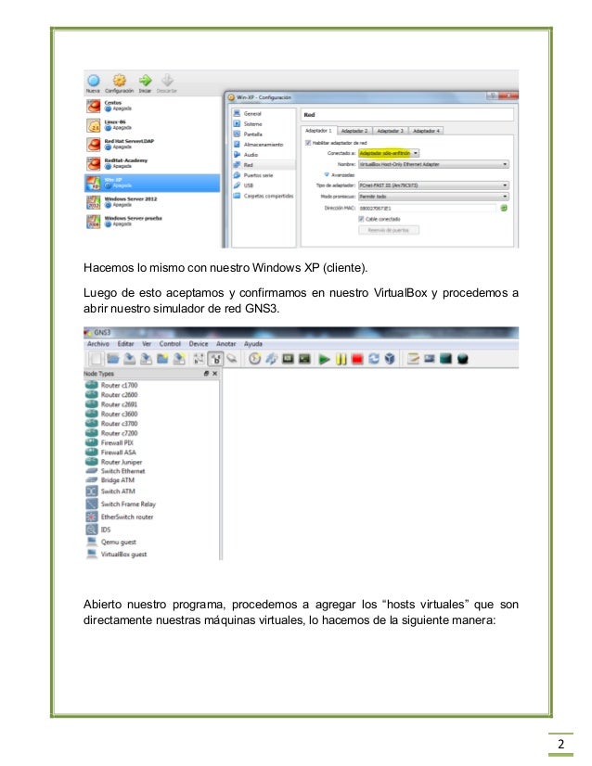Image resolution: width=592 pixels, height=766 pixels.
Task: Stop all devices with red square icon
Action: pyautogui.click(x=357, y=360)
